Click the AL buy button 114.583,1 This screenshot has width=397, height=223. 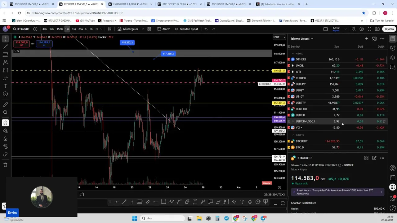pyautogui.click(x=44, y=44)
